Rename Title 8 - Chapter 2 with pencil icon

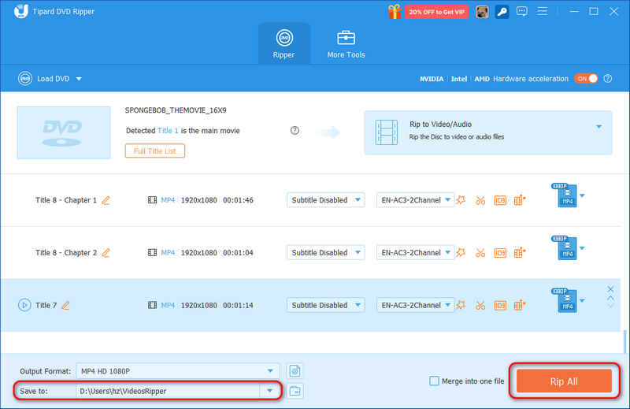(106, 253)
